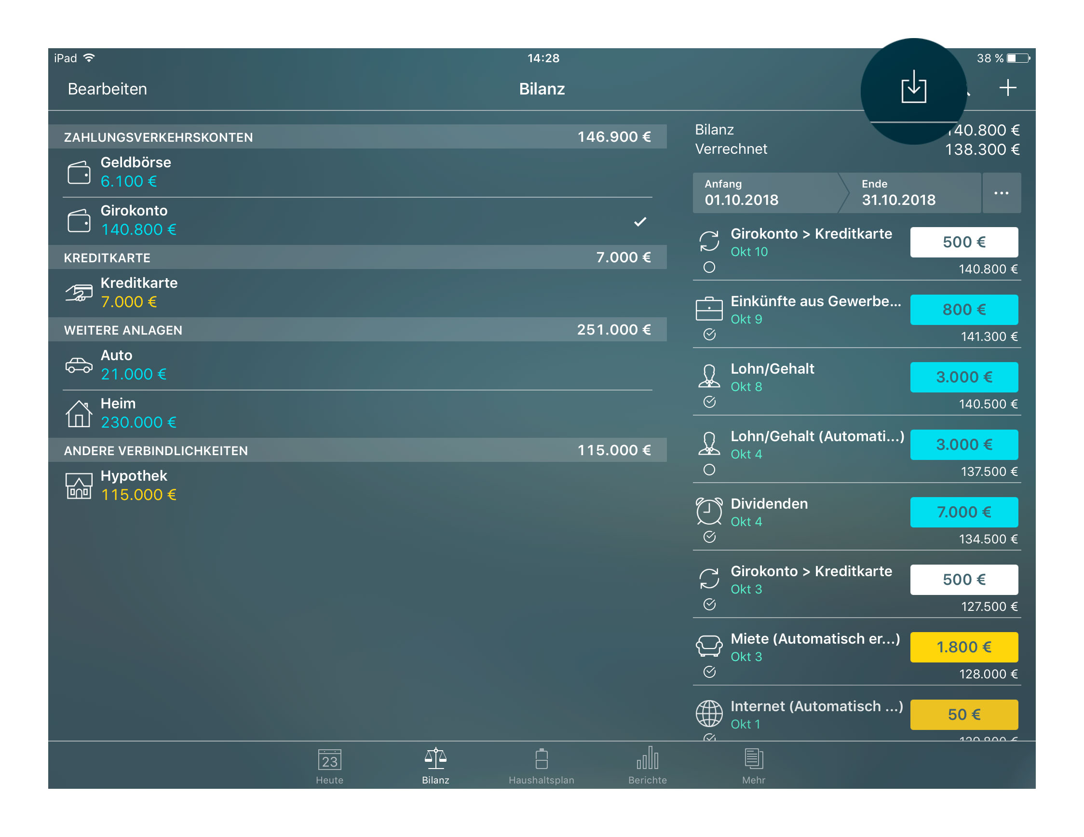Add new item with plus icon
Image resolution: width=1084 pixels, height=837 pixels.
tap(1007, 88)
